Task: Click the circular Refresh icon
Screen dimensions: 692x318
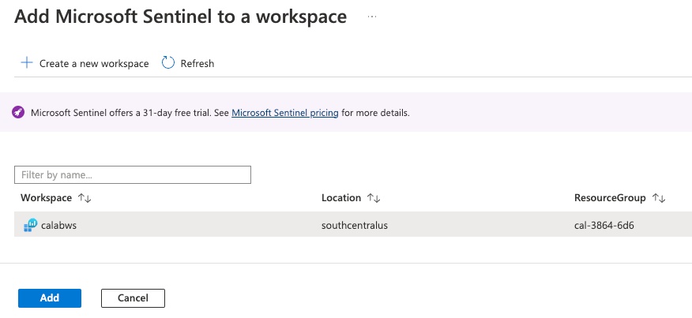Action: (x=167, y=63)
